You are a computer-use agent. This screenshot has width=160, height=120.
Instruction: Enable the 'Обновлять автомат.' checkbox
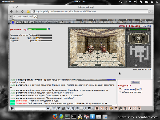tap(120, 92)
